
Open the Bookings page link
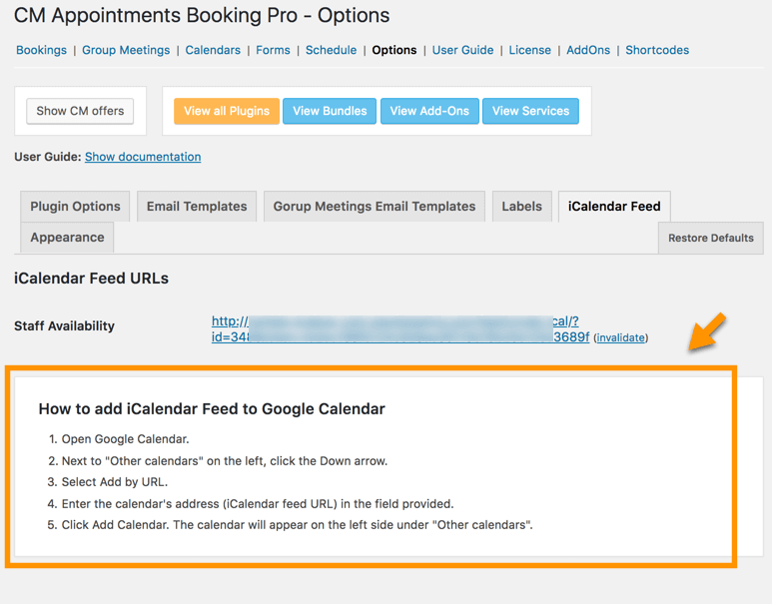[41, 50]
